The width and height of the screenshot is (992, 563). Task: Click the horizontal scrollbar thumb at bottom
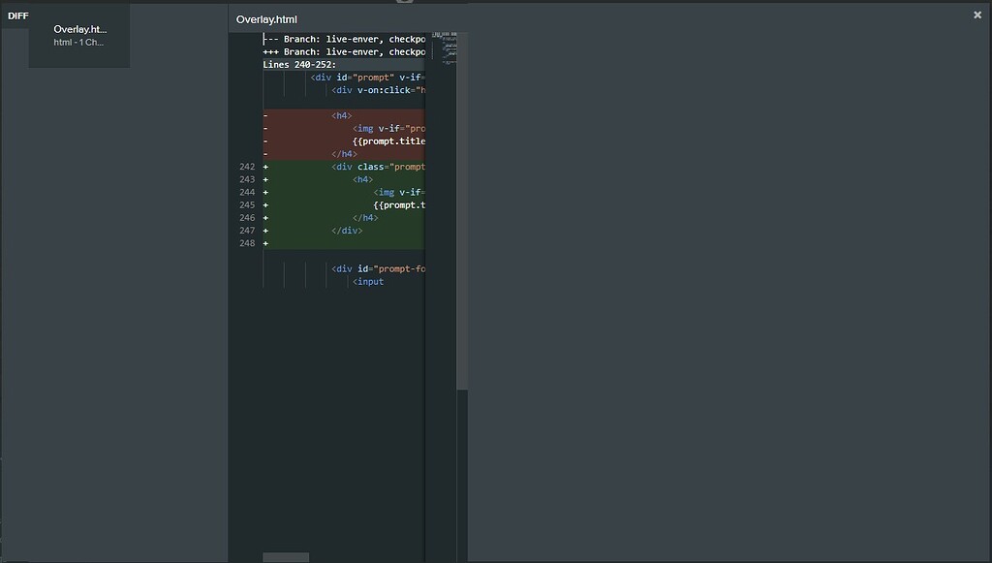(x=286, y=557)
